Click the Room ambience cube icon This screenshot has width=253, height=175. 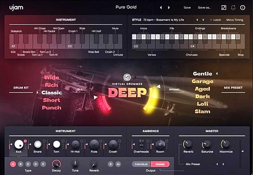pyautogui.click(x=160, y=144)
